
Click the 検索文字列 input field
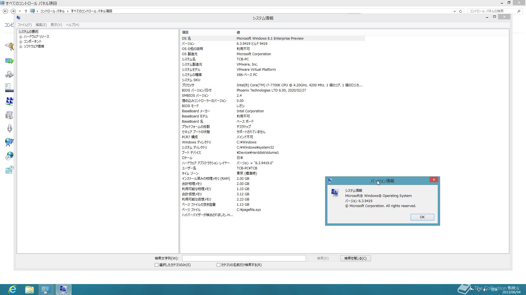click(x=244, y=258)
